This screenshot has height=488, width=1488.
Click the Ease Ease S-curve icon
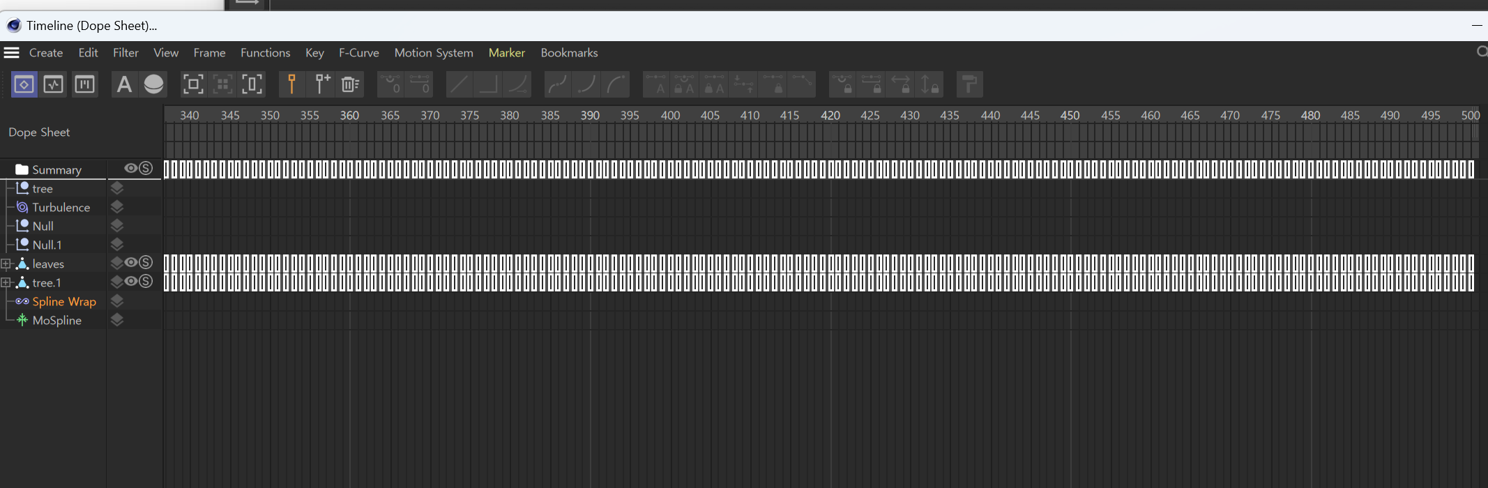pos(557,84)
